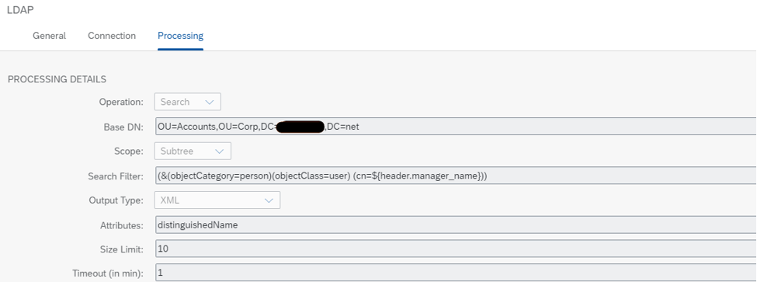
Task: Click into the Base DN field
Action: coord(456,127)
